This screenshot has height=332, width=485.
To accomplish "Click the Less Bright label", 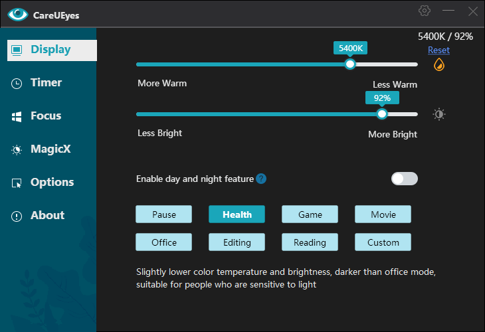I will pyautogui.click(x=159, y=133).
